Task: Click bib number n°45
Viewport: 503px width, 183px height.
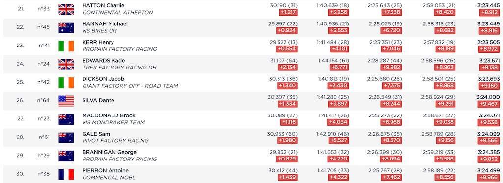Action: point(44,27)
